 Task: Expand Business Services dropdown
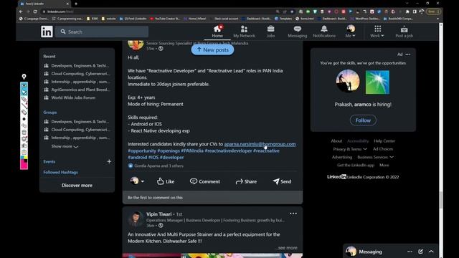tap(375, 157)
